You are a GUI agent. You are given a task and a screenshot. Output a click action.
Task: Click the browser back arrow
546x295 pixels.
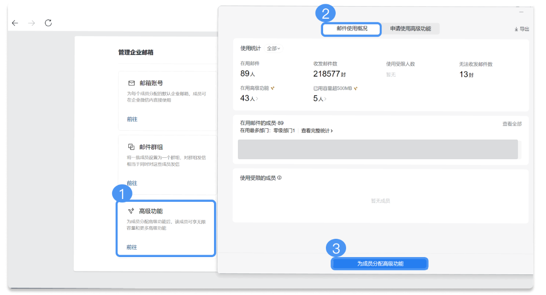15,22
